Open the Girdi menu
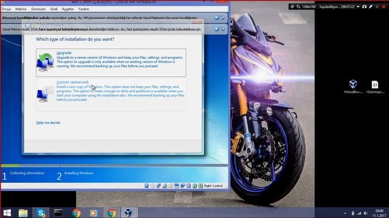389x218 pixels. pyautogui.click(x=53, y=9)
